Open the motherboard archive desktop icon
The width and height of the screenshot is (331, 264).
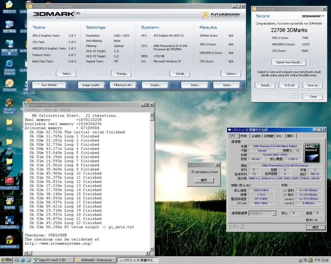9,242
